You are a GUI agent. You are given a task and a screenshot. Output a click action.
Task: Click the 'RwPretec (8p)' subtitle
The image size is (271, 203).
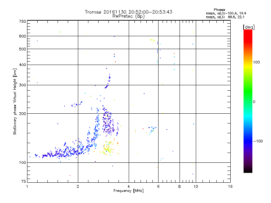click(x=128, y=16)
